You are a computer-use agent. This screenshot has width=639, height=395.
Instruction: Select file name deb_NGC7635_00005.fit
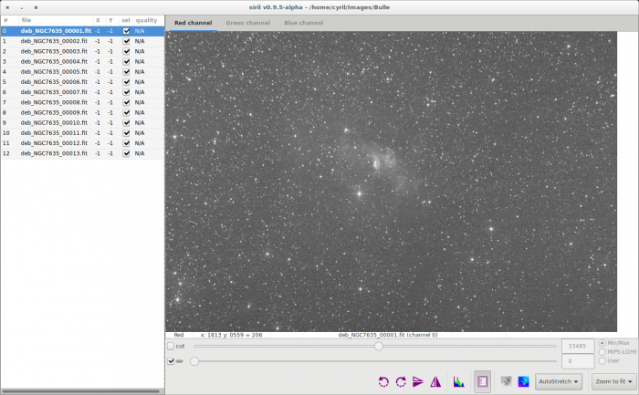click(x=54, y=72)
